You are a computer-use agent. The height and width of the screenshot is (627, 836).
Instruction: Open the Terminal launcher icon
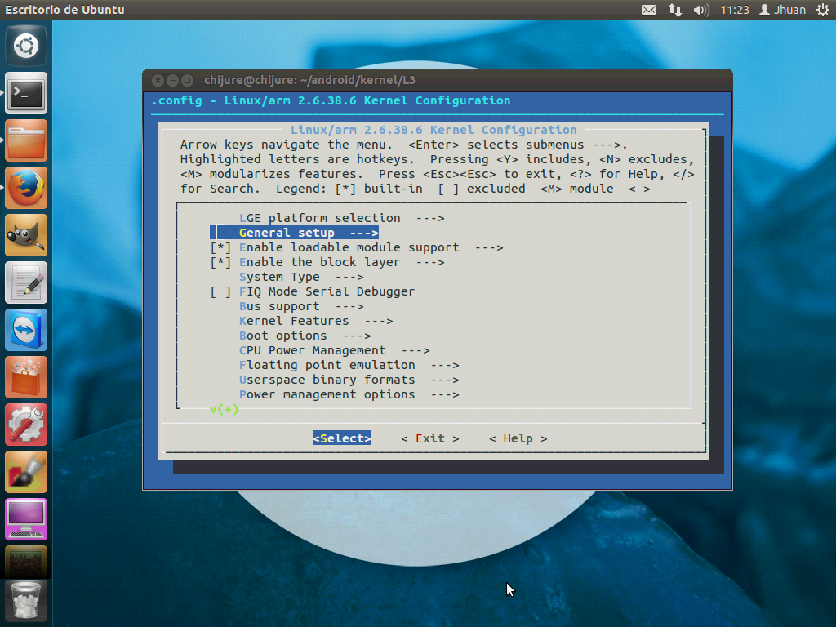(x=25, y=93)
